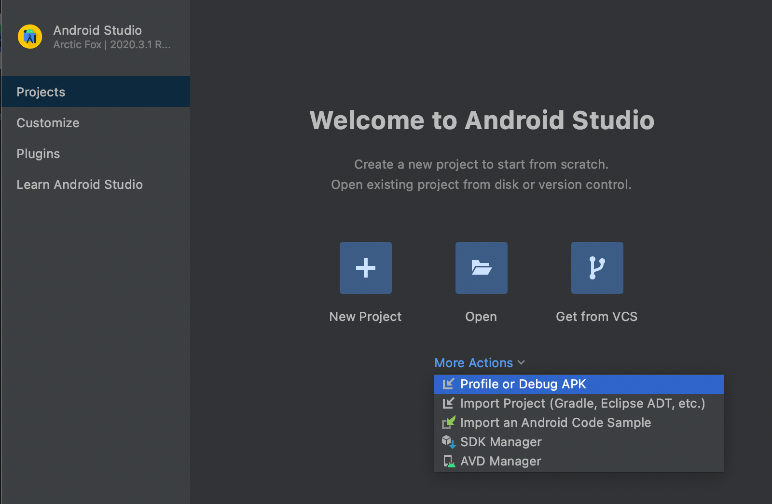This screenshot has height=504, width=772.
Task: Collapse the More Actions chevron
Action: 521,362
